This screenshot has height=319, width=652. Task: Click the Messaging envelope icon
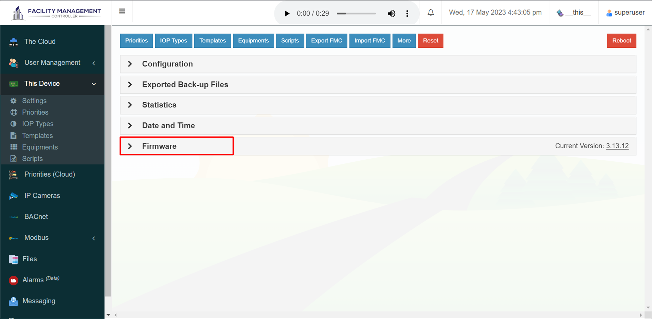pyautogui.click(x=14, y=301)
